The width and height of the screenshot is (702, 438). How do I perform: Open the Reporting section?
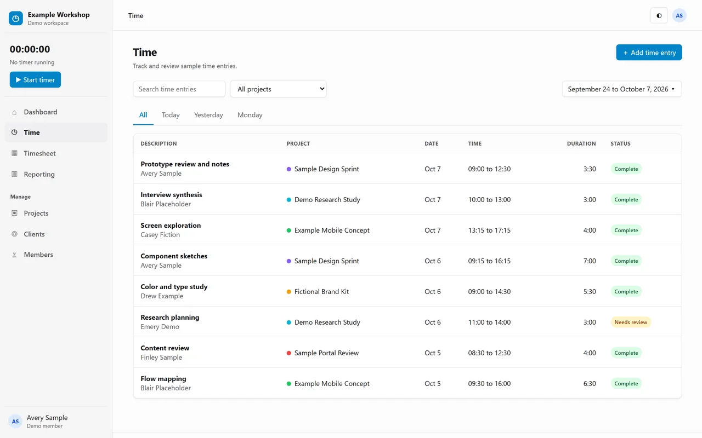coord(56,174)
